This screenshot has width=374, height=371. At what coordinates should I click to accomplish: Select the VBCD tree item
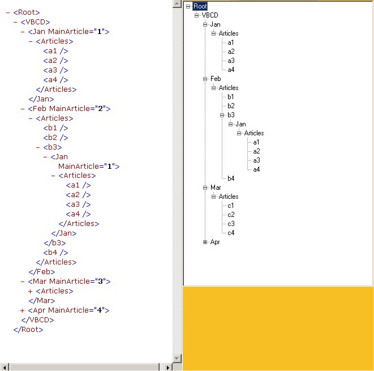pyautogui.click(x=210, y=15)
